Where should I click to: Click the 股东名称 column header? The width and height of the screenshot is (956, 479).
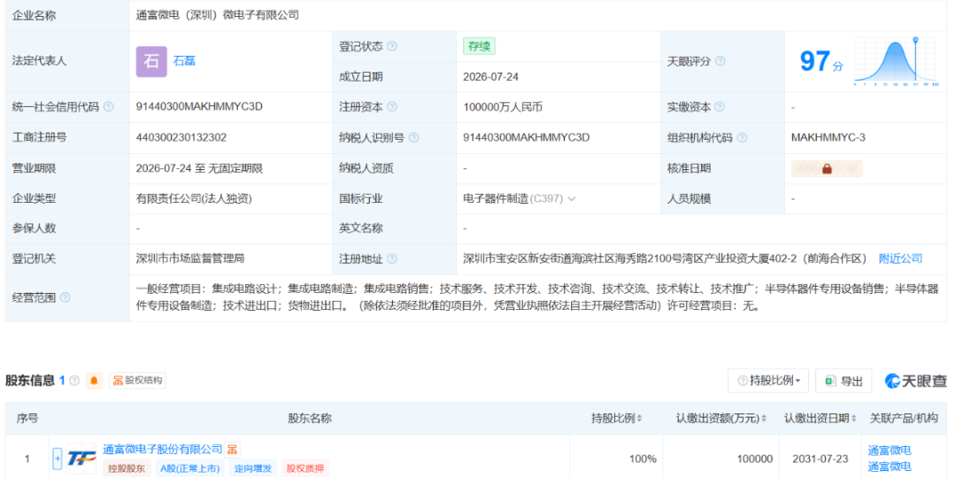310,419
